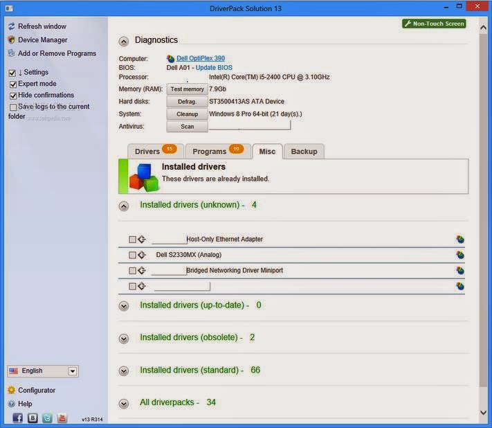Disable Expert mode checkbox
The width and height of the screenshot is (492, 428).
[13, 84]
